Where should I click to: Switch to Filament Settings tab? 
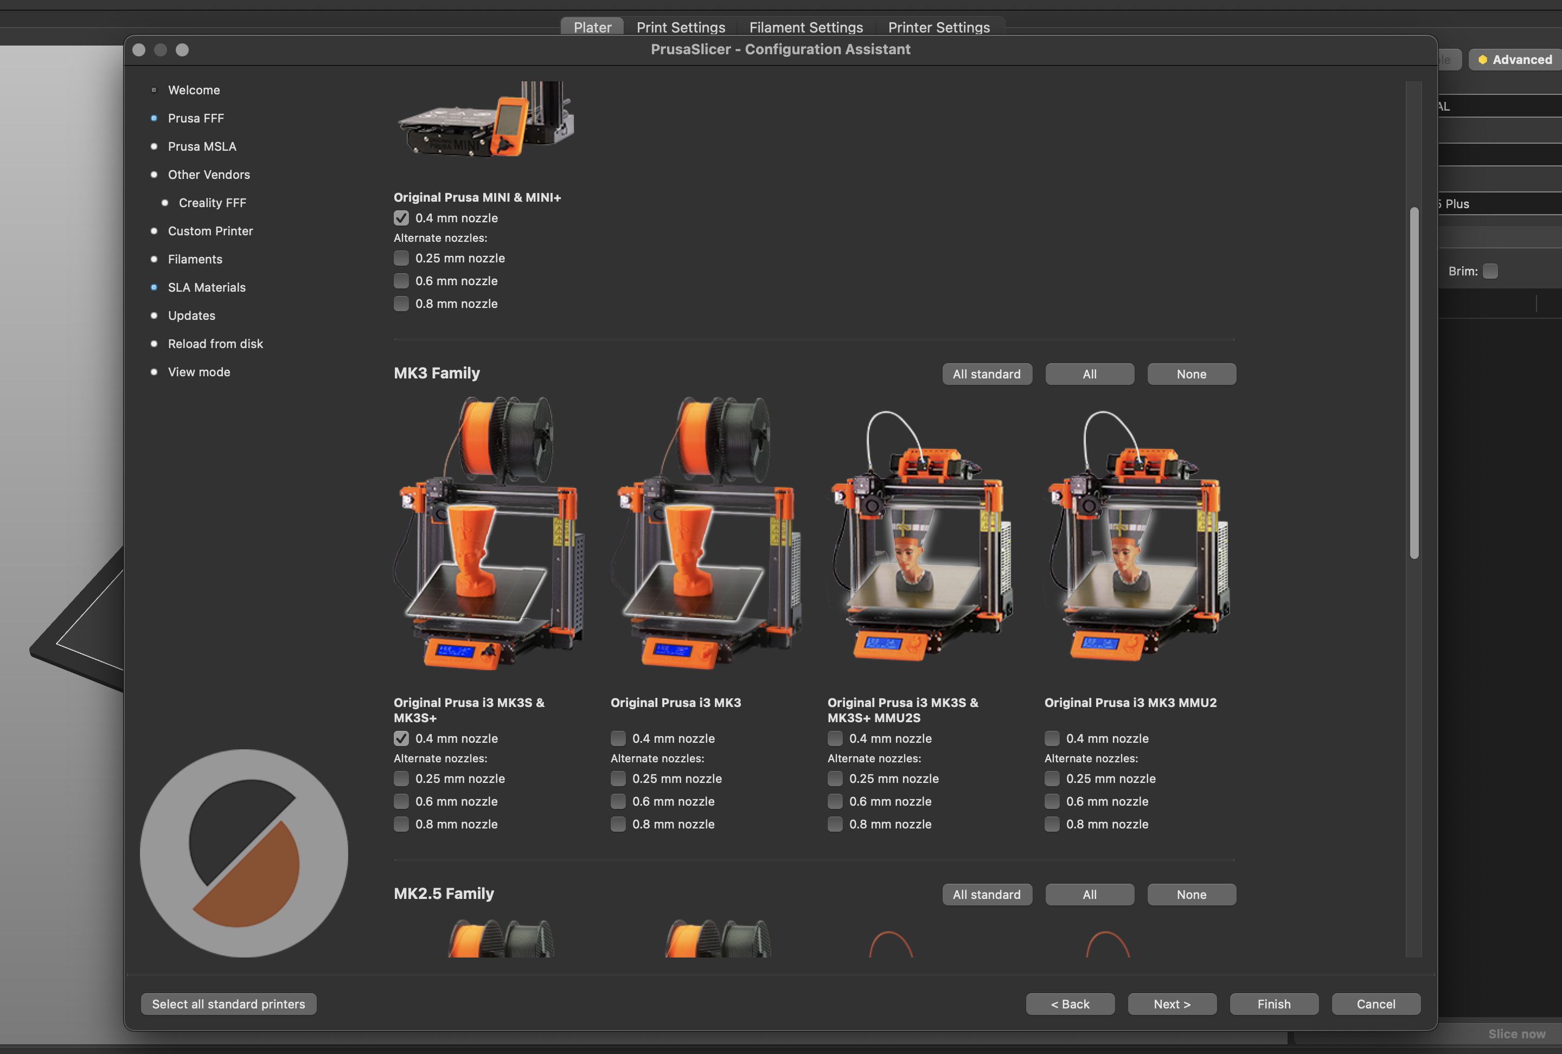coord(806,27)
